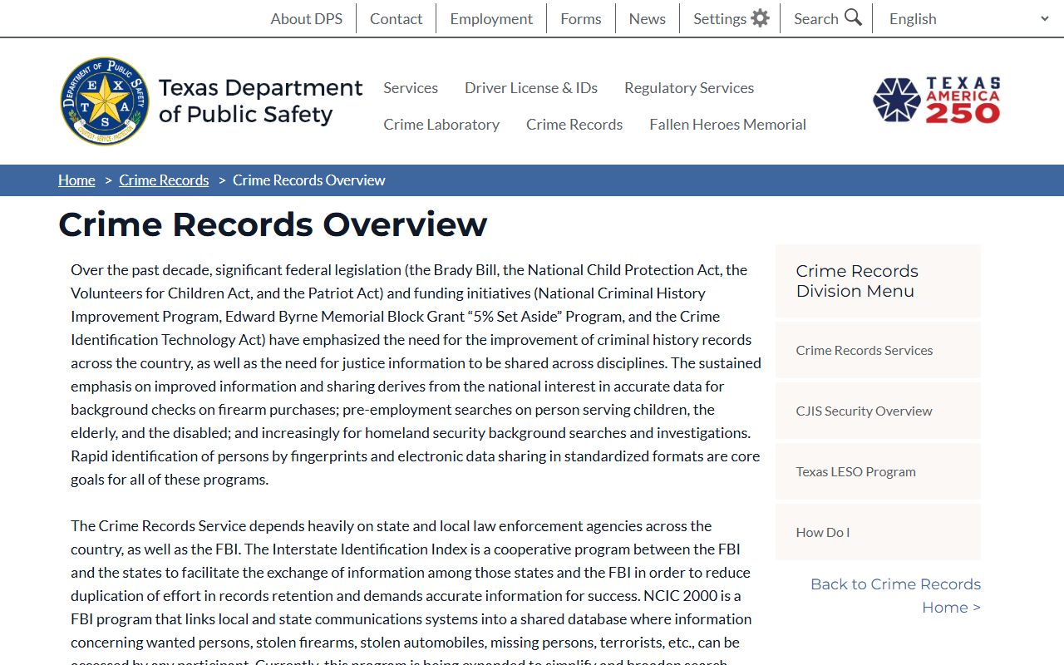
Task: Click the Texas DPS seal logo
Action: coord(105,101)
